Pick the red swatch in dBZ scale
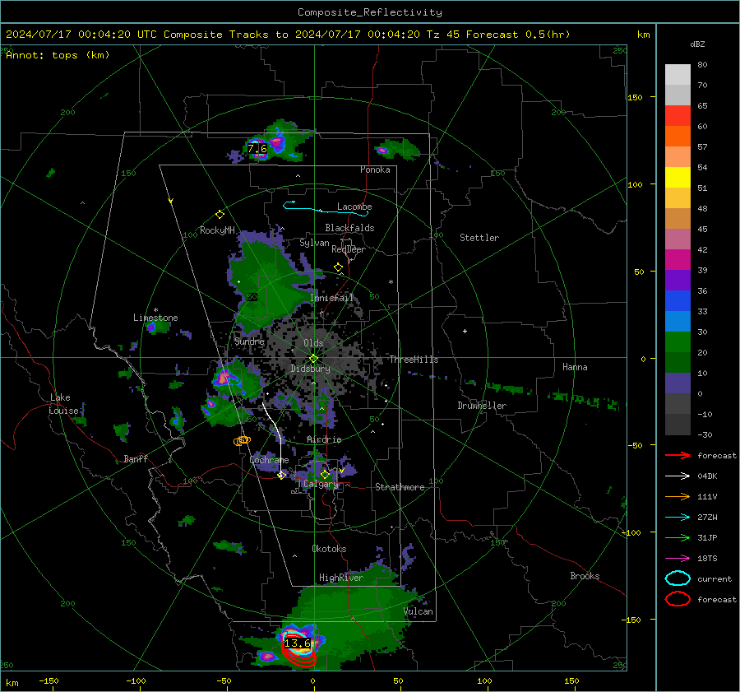The width and height of the screenshot is (740, 692). pyautogui.click(x=678, y=115)
